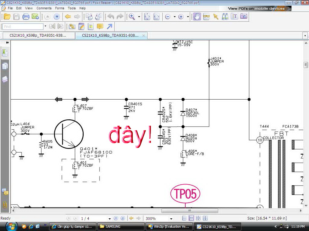Go to next page in status bar
Viewport: 309px width, 231px height.
(x=116, y=218)
